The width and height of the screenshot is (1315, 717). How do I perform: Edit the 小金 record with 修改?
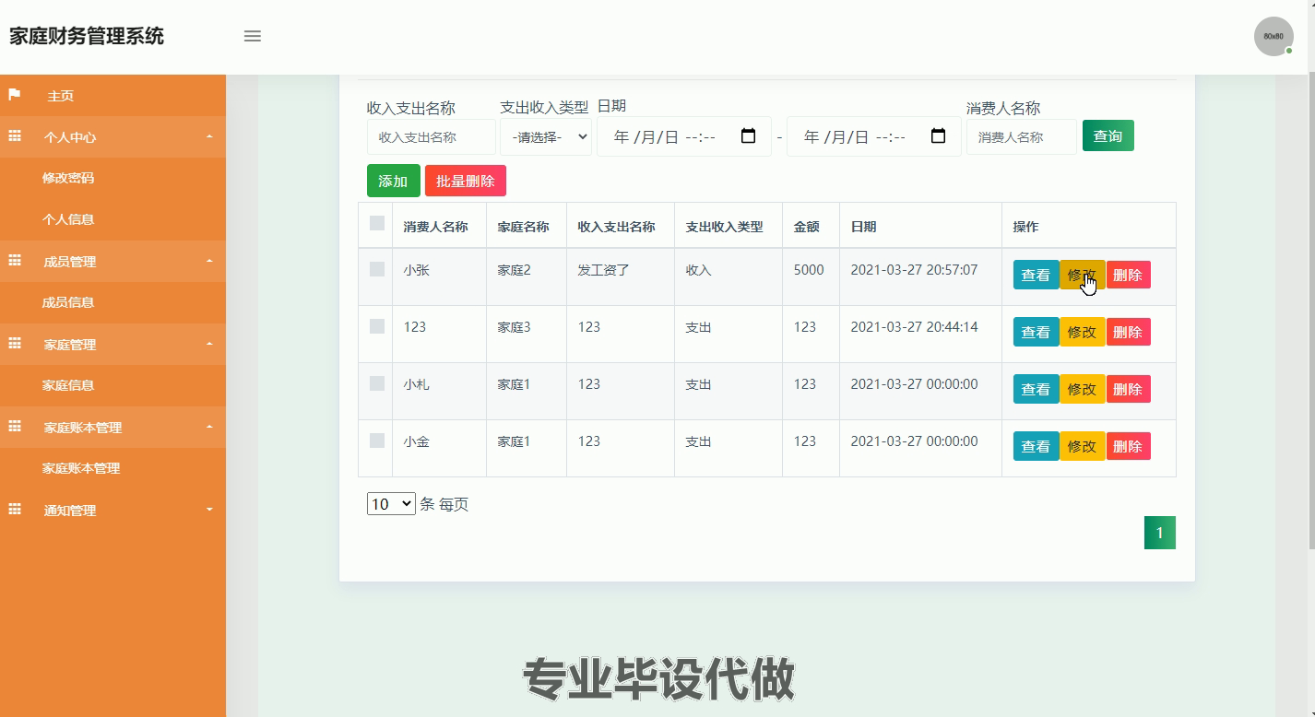(1082, 446)
